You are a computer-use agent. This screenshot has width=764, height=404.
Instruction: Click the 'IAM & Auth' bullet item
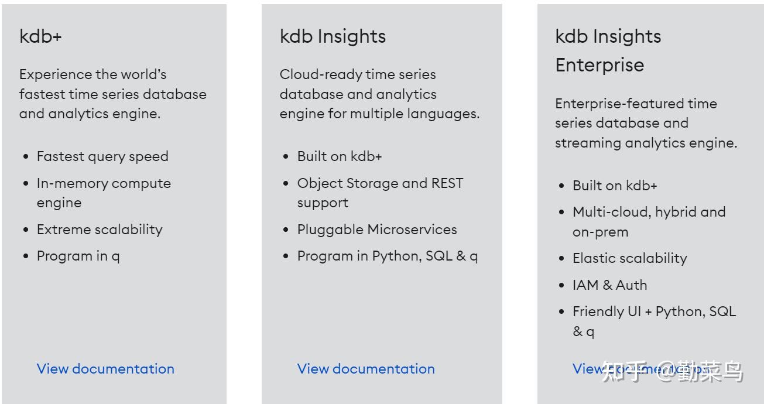point(609,285)
